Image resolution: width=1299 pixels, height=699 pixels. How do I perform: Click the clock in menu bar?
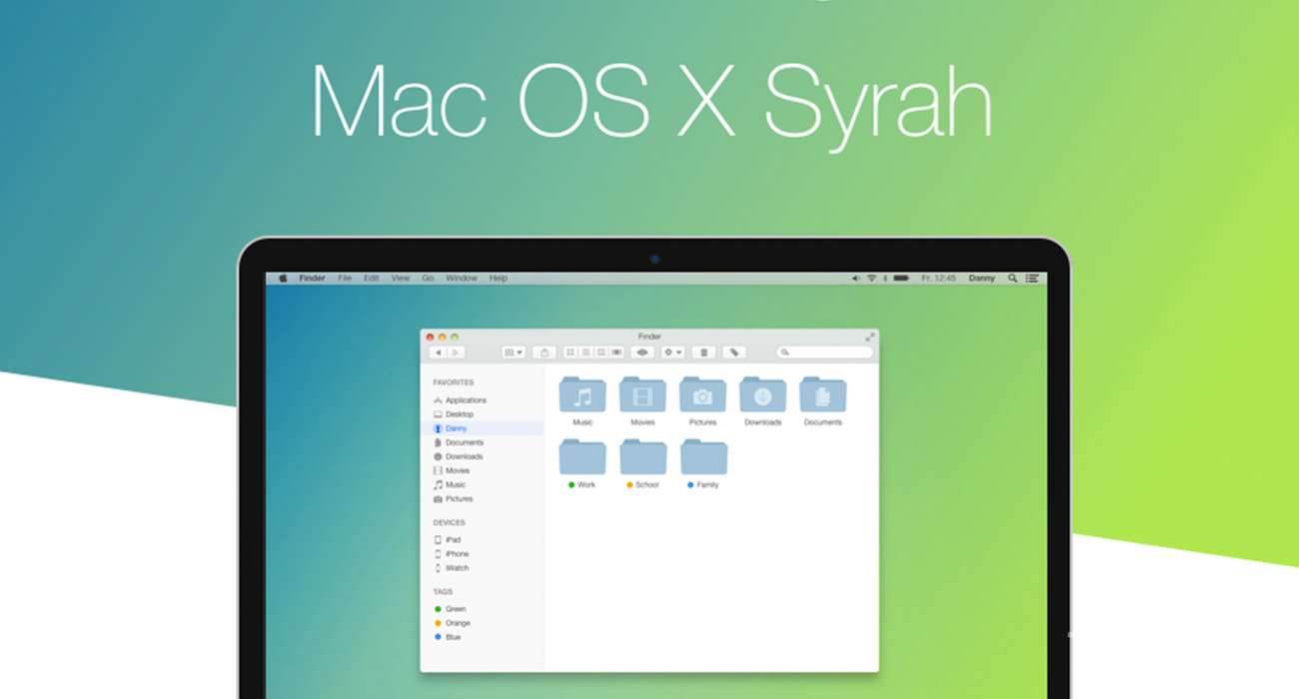click(x=938, y=279)
